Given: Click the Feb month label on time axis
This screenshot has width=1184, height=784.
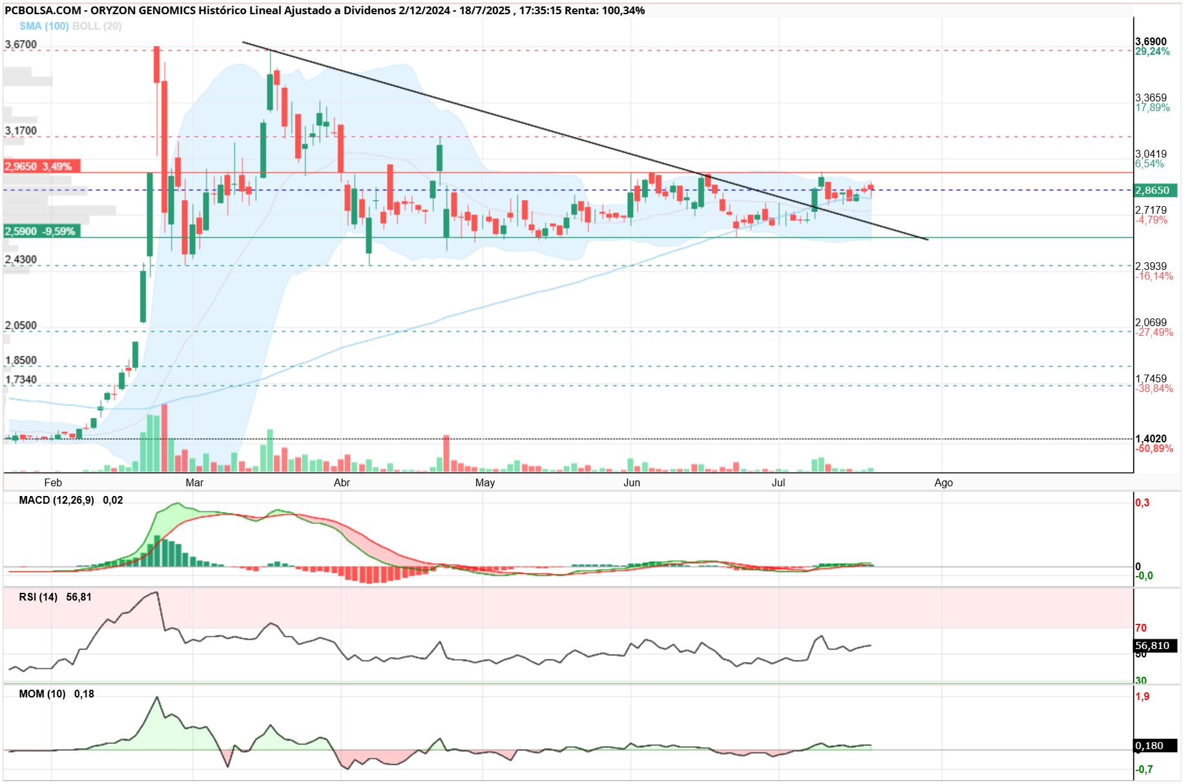Looking at the screenshot, I should point(53,483).
